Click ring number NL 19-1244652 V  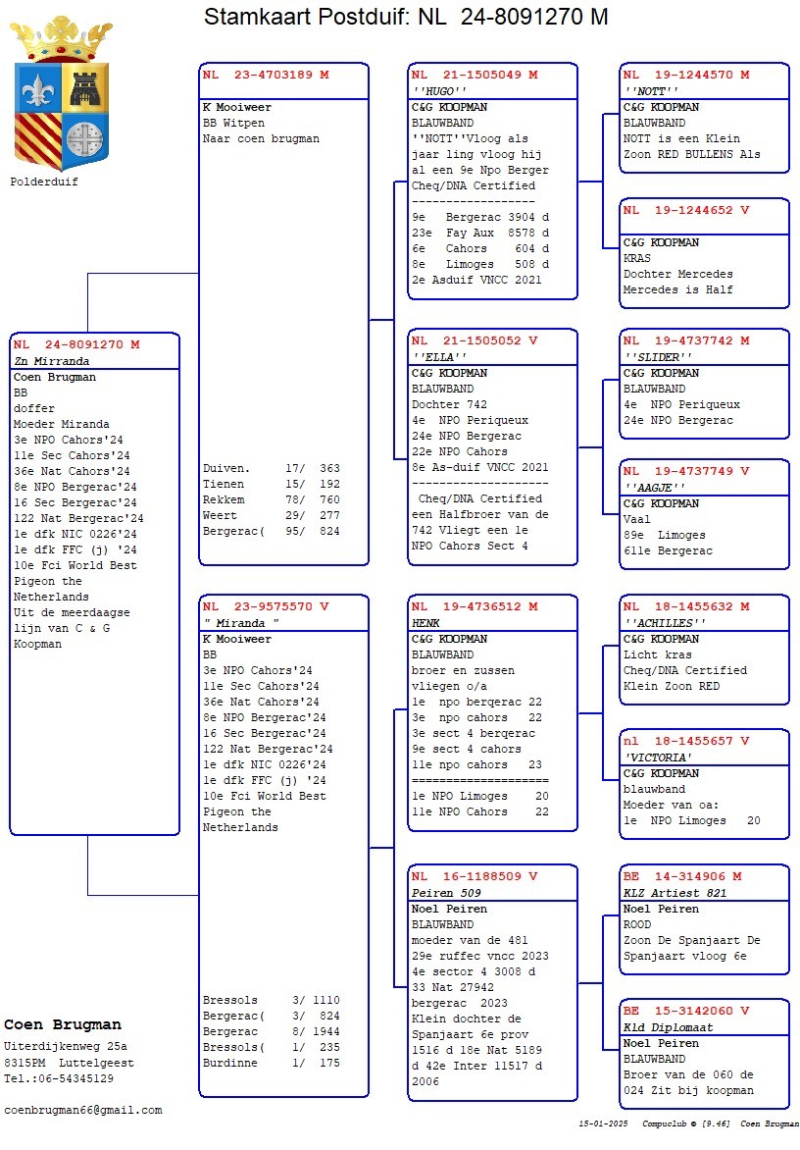pos(686,210)
